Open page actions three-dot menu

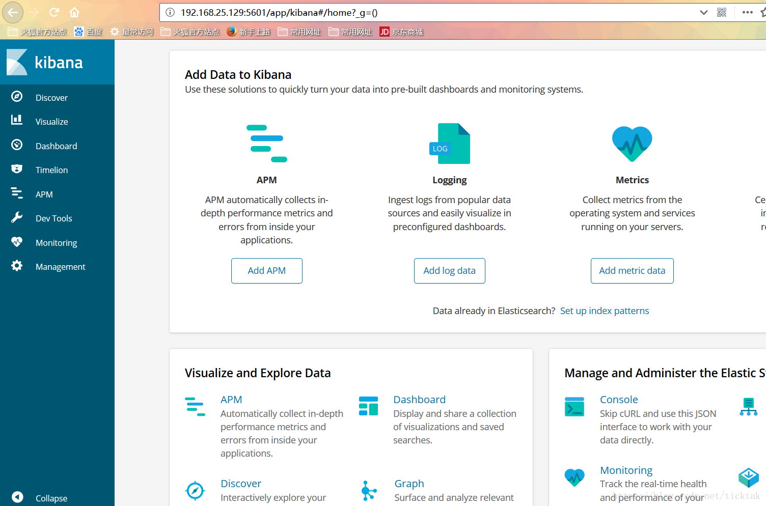click(x=748, y=12)
